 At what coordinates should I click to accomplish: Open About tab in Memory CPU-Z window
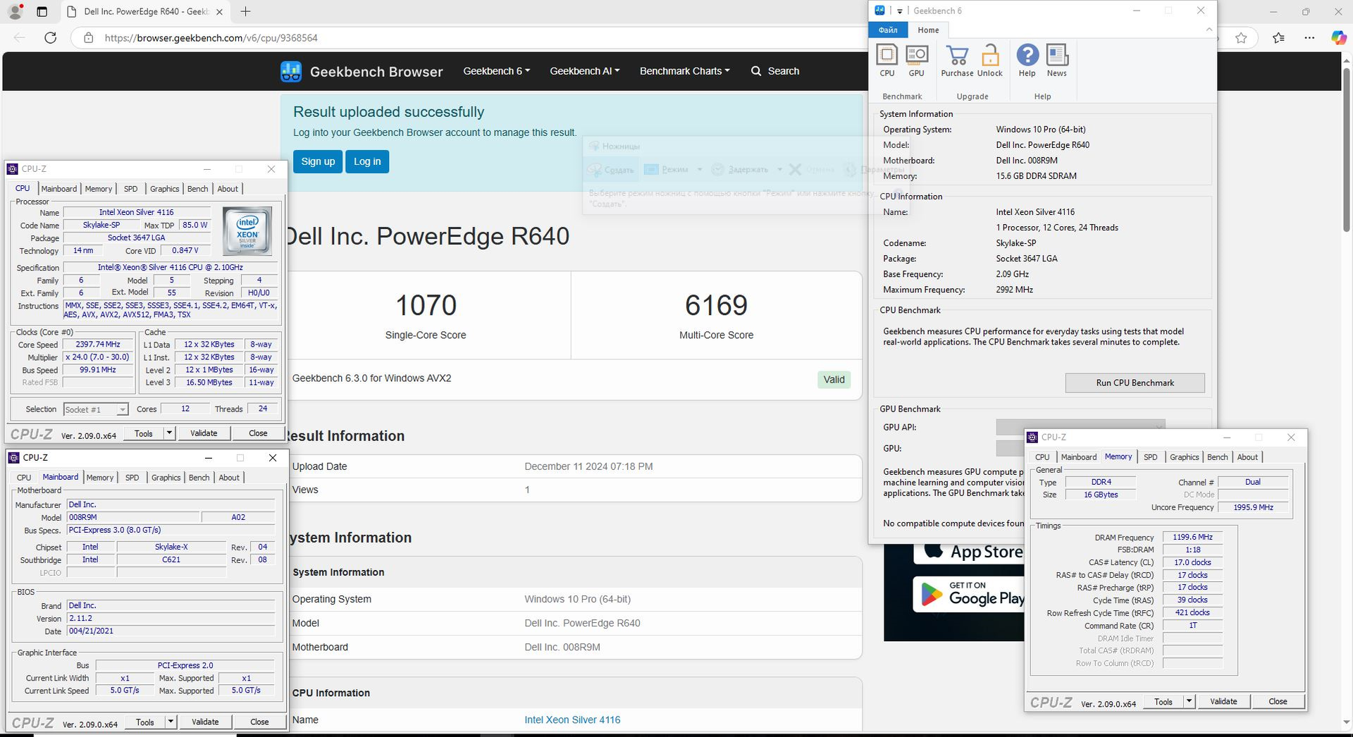(x=1248, y=457)
